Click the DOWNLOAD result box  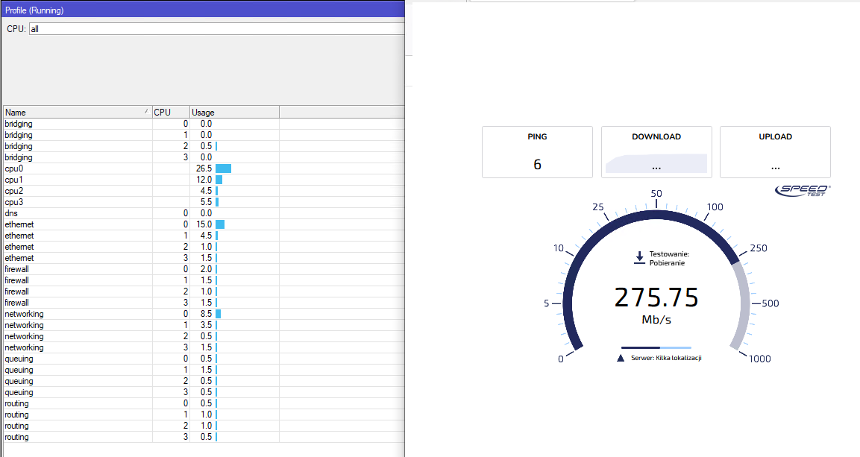point(656,152)
